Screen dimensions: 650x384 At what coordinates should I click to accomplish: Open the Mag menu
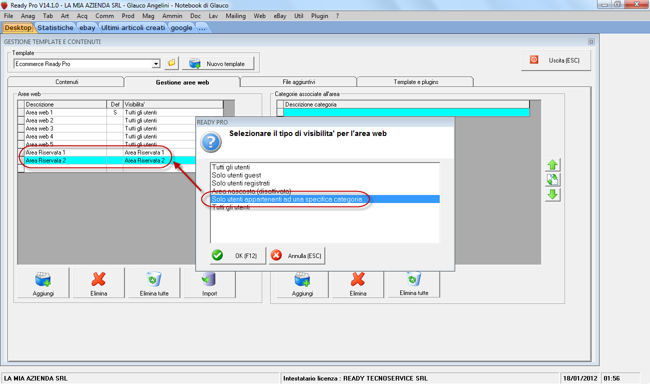pos(148,15)
